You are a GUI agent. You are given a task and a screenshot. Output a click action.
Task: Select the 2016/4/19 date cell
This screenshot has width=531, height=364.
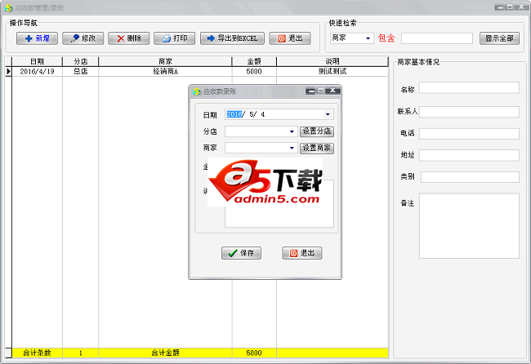click(38, 71)
